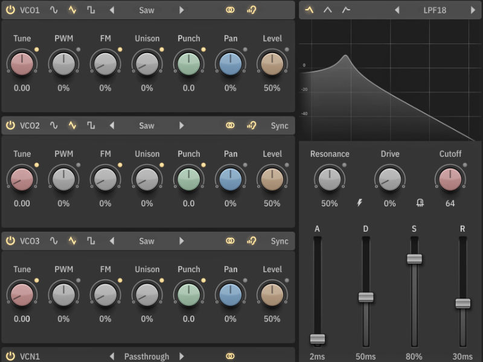Click VCO1 Tune knob
This screenshot has height=362, width=483.
(22, 64)
